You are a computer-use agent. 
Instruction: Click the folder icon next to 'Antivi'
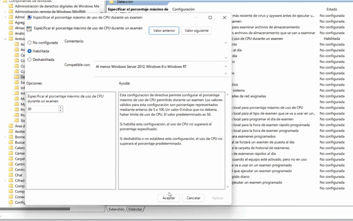(11, 39)
